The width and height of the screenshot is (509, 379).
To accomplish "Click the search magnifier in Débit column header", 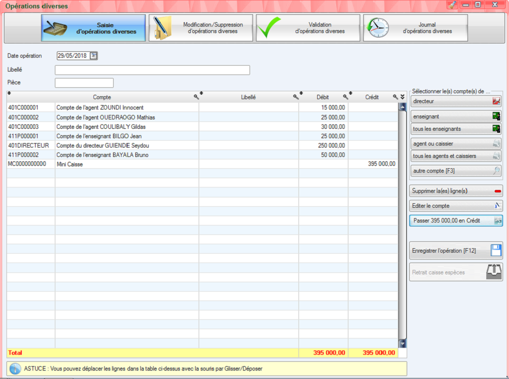I will 345,97.
